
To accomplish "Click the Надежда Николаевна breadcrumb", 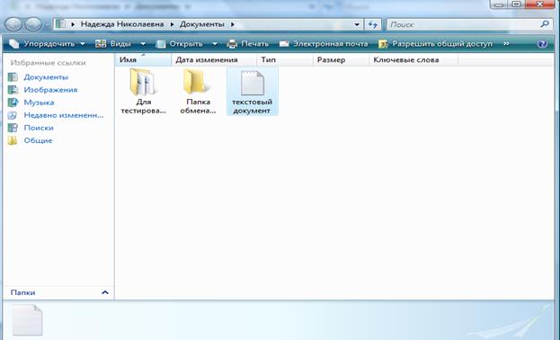I will [x=122, y=24].
